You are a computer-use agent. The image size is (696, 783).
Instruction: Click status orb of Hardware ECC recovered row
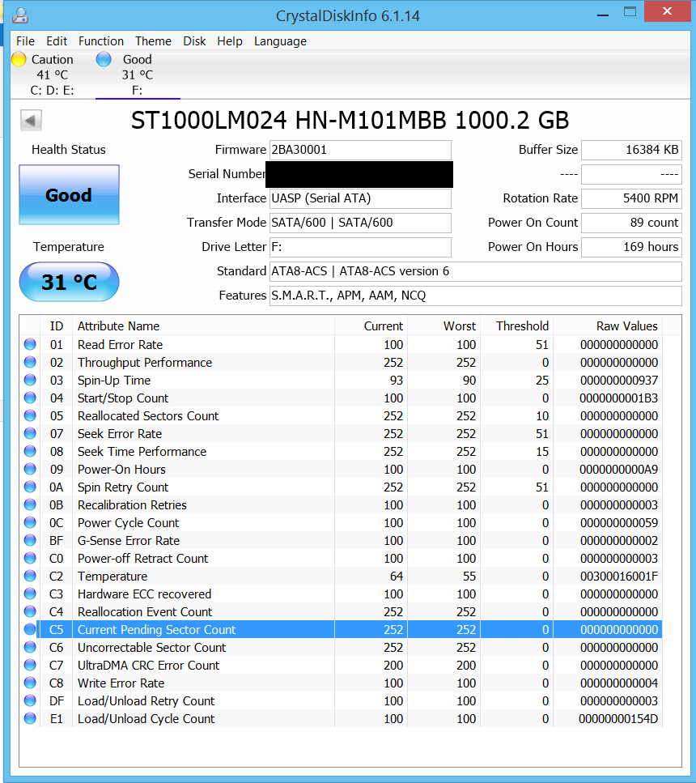point(30,594)
